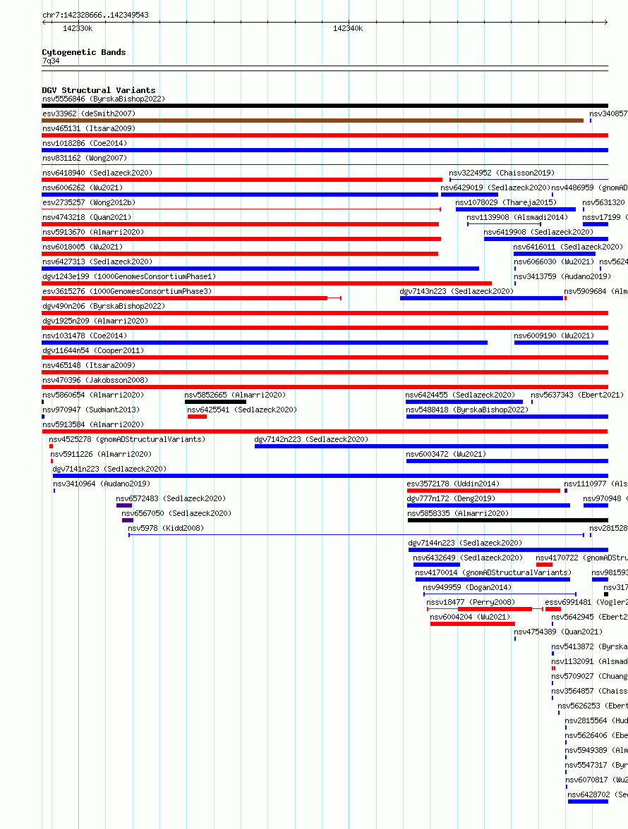Select nsv6018005 (Wu2021) label
Screen dimensions: 628x829
(83, 247)
